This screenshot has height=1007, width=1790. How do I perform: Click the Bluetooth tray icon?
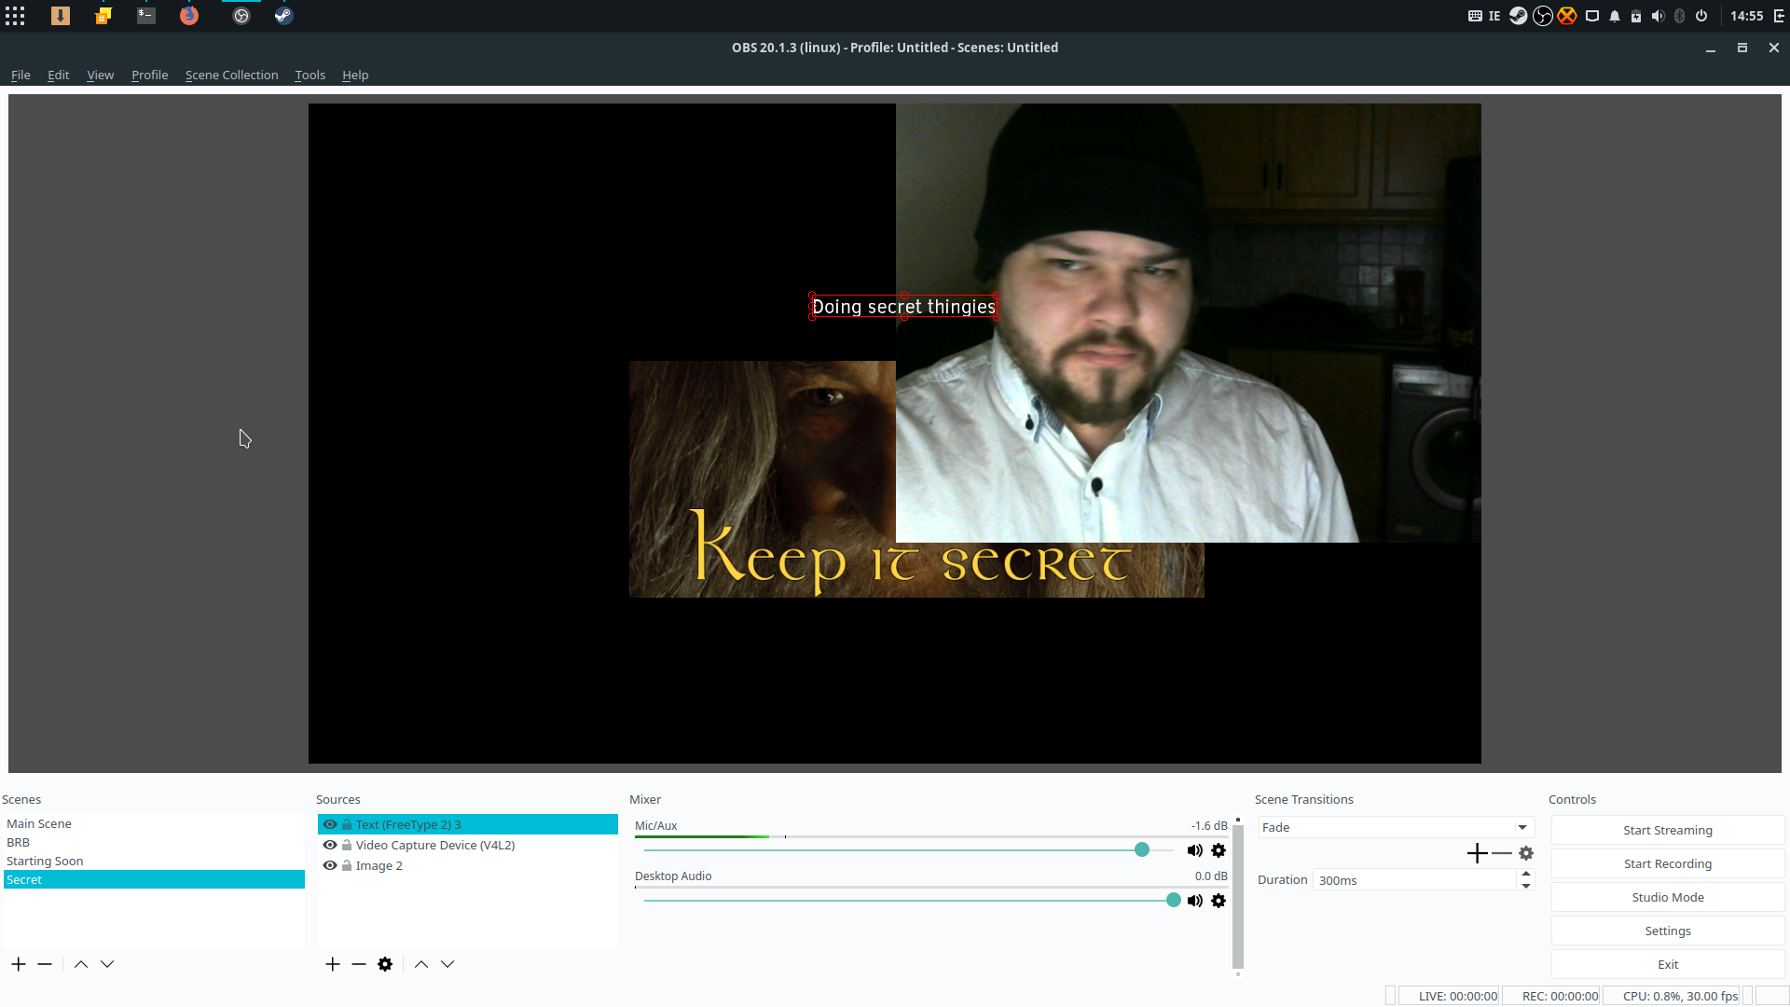tap(1679, 16)
